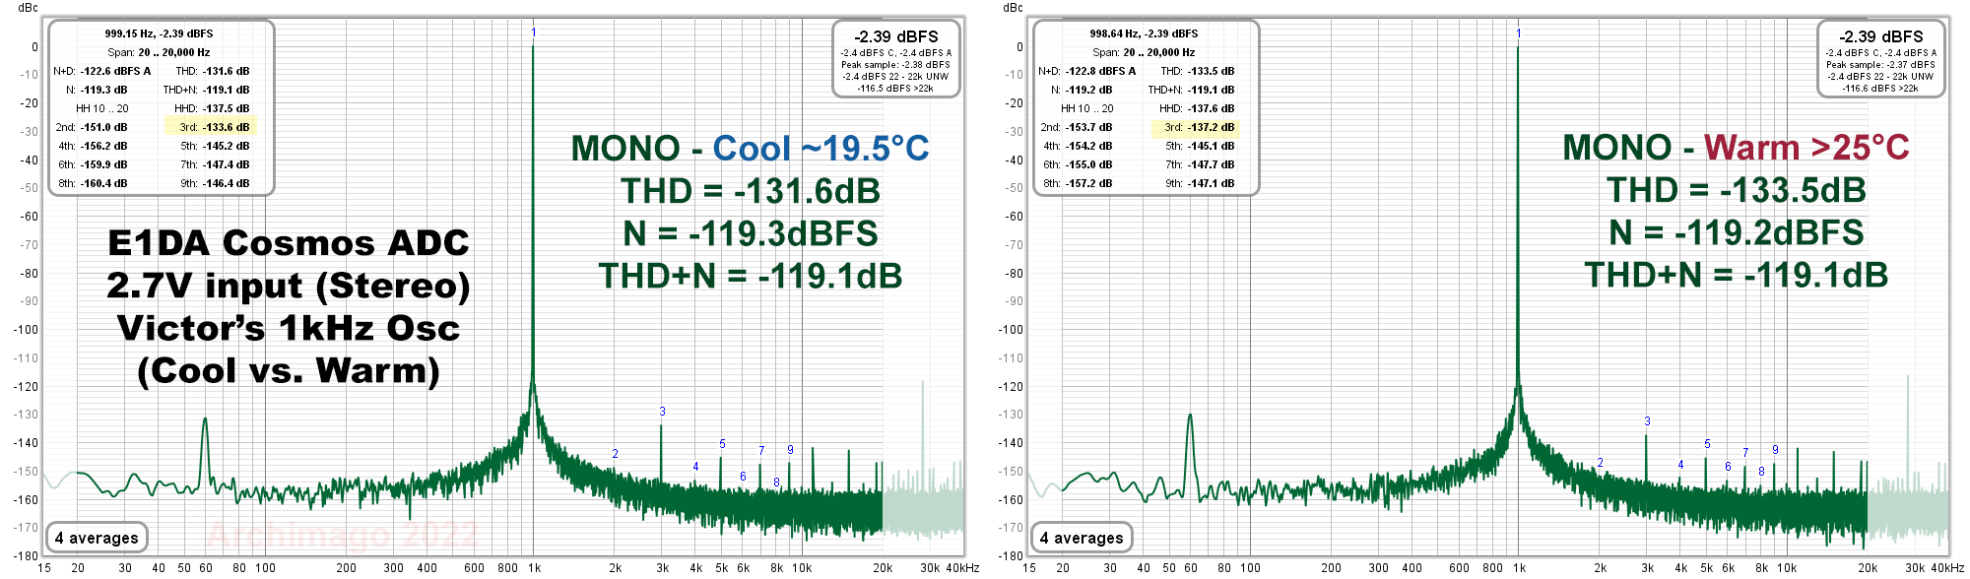Click the '998.64 Hz, -2.39 dBFS' fundamental readout
The height and width of the screenshot is (579, 1970).
tap(1144, 33)
